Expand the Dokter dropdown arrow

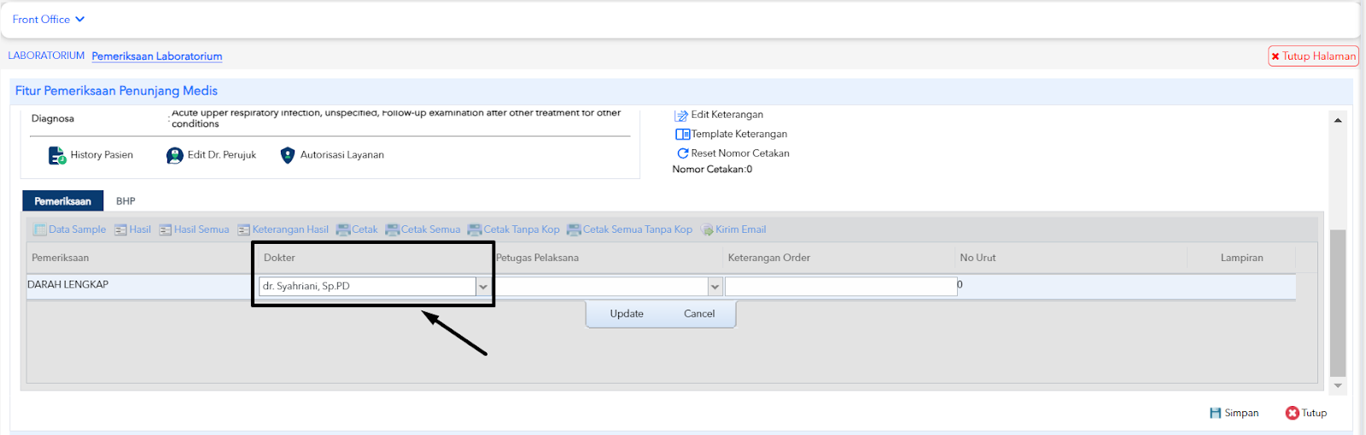tap(483, 287)
